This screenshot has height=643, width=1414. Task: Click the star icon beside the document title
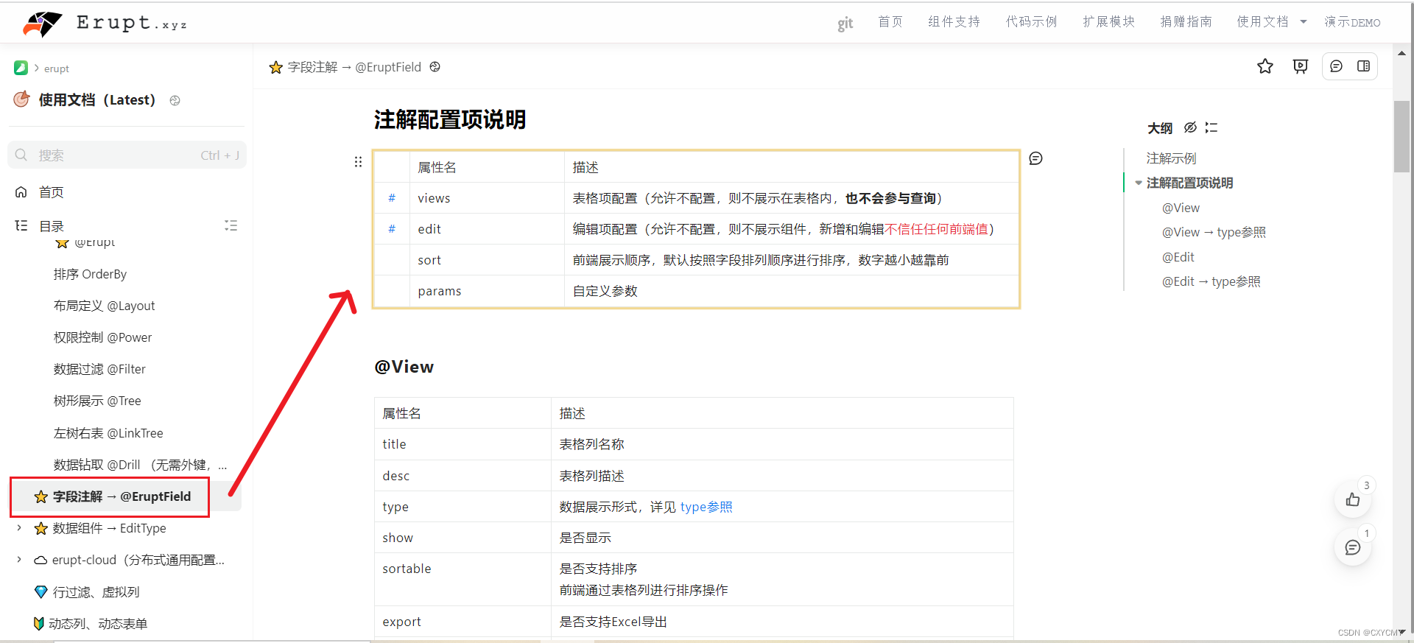click(276, 67)
